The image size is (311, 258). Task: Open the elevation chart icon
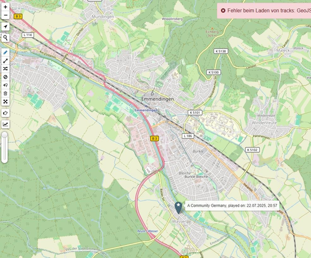click(x=5, y=125)
